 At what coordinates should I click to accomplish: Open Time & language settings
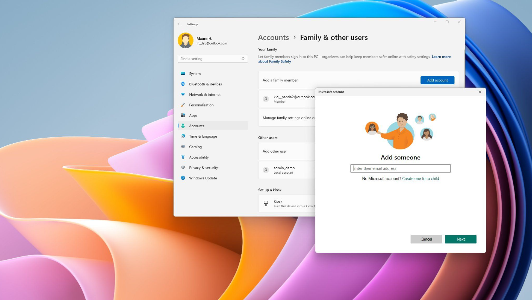click(x=203, y=136)
